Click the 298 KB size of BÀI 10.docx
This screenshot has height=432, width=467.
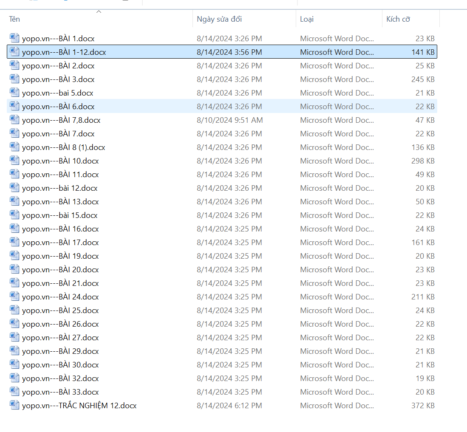click(423, 161)
